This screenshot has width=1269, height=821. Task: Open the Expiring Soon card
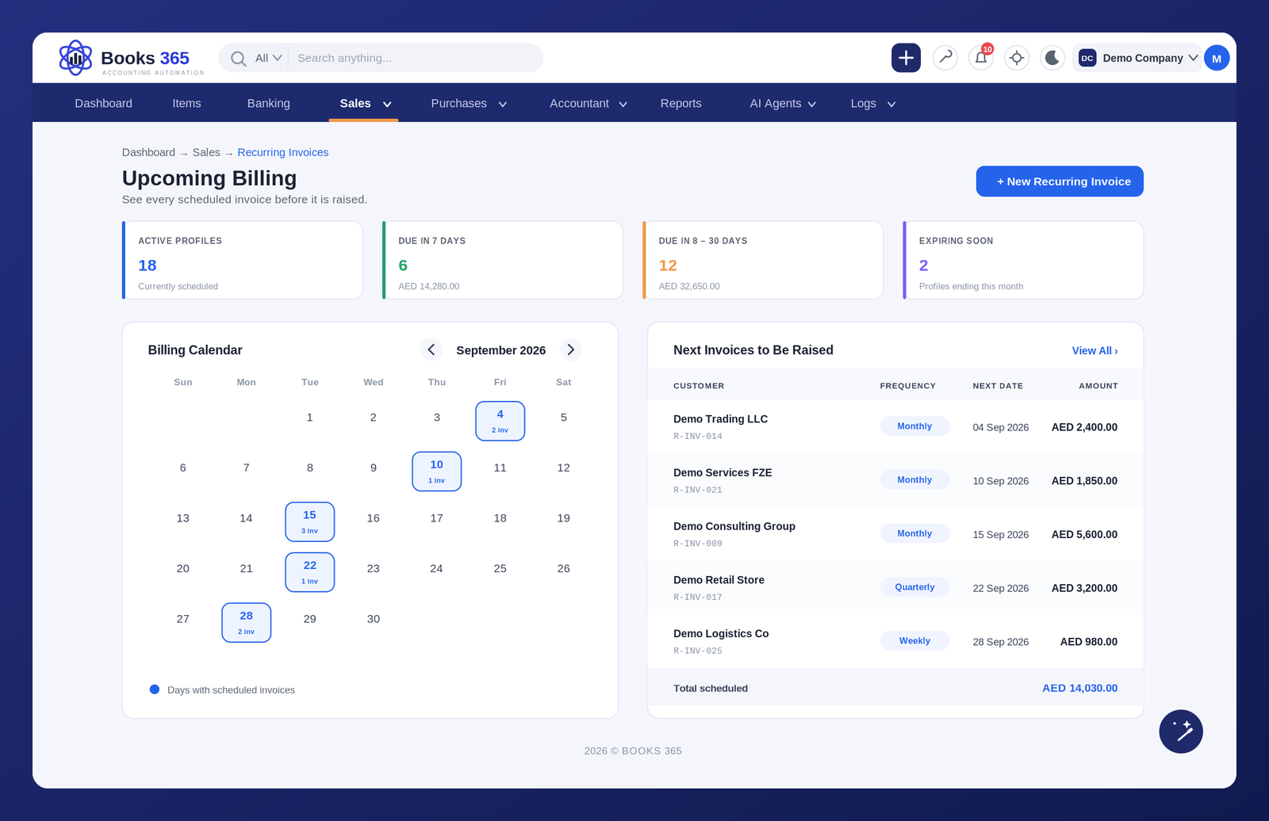[x=1023, y=260]
